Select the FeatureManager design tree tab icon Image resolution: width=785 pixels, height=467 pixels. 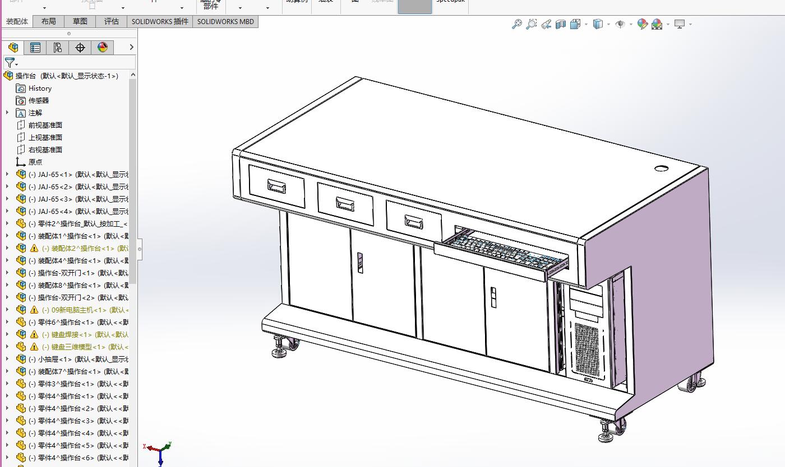click(13, 48)
